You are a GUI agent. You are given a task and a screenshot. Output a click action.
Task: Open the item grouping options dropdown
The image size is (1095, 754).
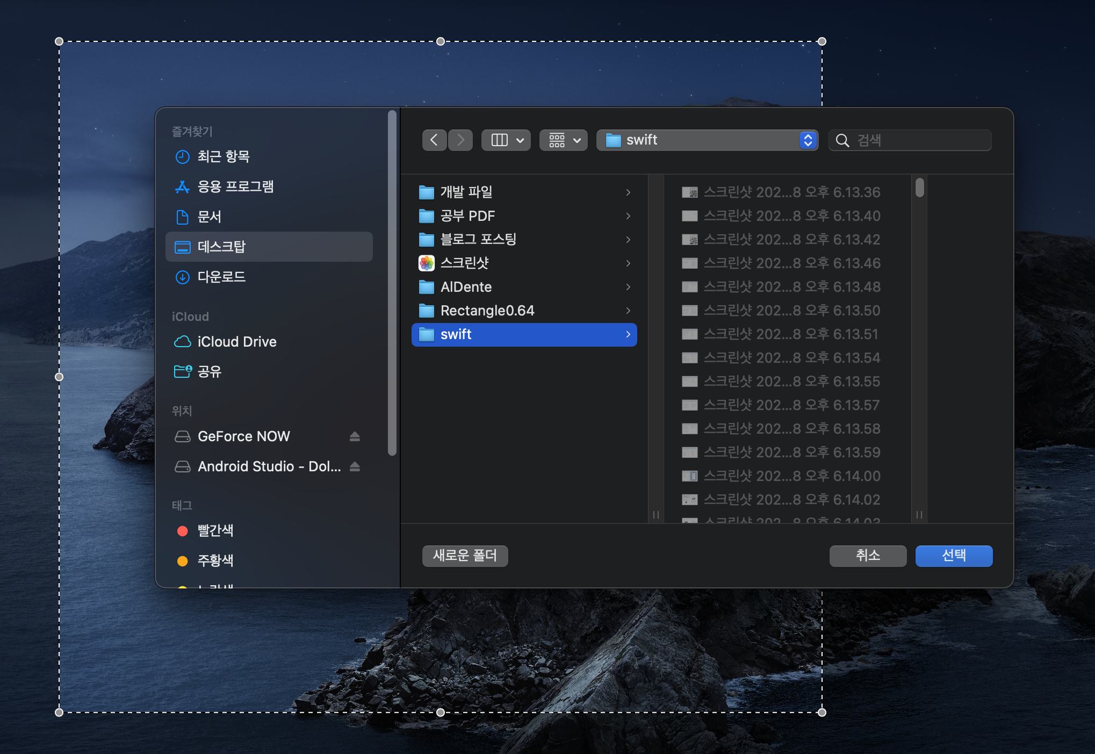tap(564, 140)
